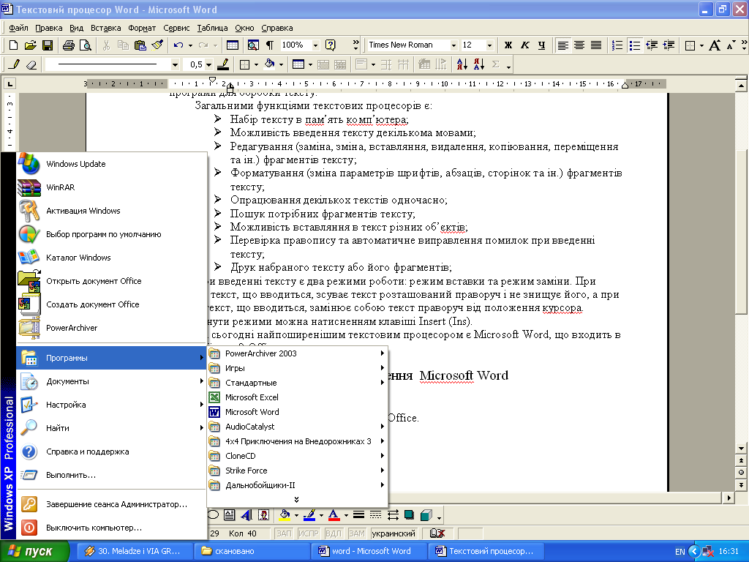This screenshot has height=562, width=749.
Task: Expand more Programs with double chevron
Action: click(x=297, y=499)
